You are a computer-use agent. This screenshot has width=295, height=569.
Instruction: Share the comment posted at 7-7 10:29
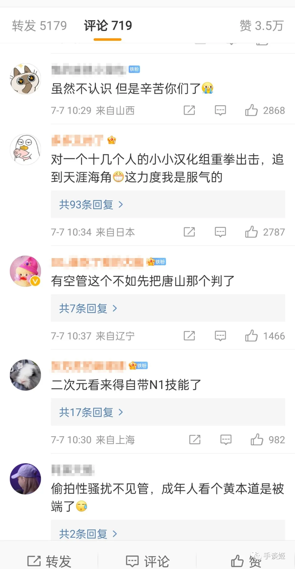(189, 110)
